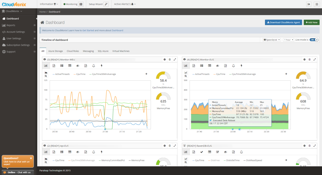The width and height of the screenshot is (322, 175).
Task: Toggle the eye visibility tab in Monitor-EUS
Action: coord(217,65)
